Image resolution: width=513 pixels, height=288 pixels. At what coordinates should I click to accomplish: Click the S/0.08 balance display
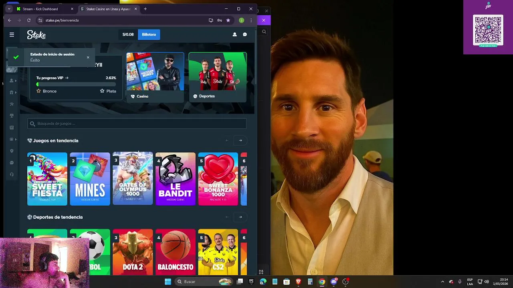point(128,34)
